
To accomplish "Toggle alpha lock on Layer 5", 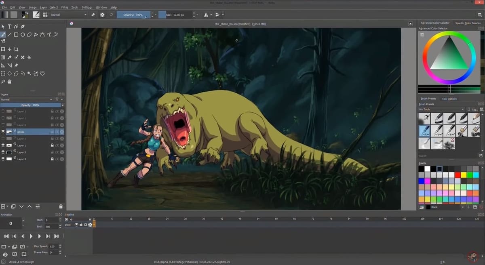I will point(57,152).
